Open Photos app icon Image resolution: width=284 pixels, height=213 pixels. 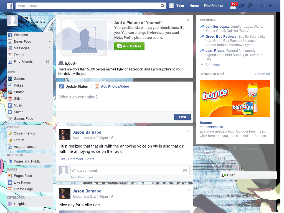coord(10,92)
